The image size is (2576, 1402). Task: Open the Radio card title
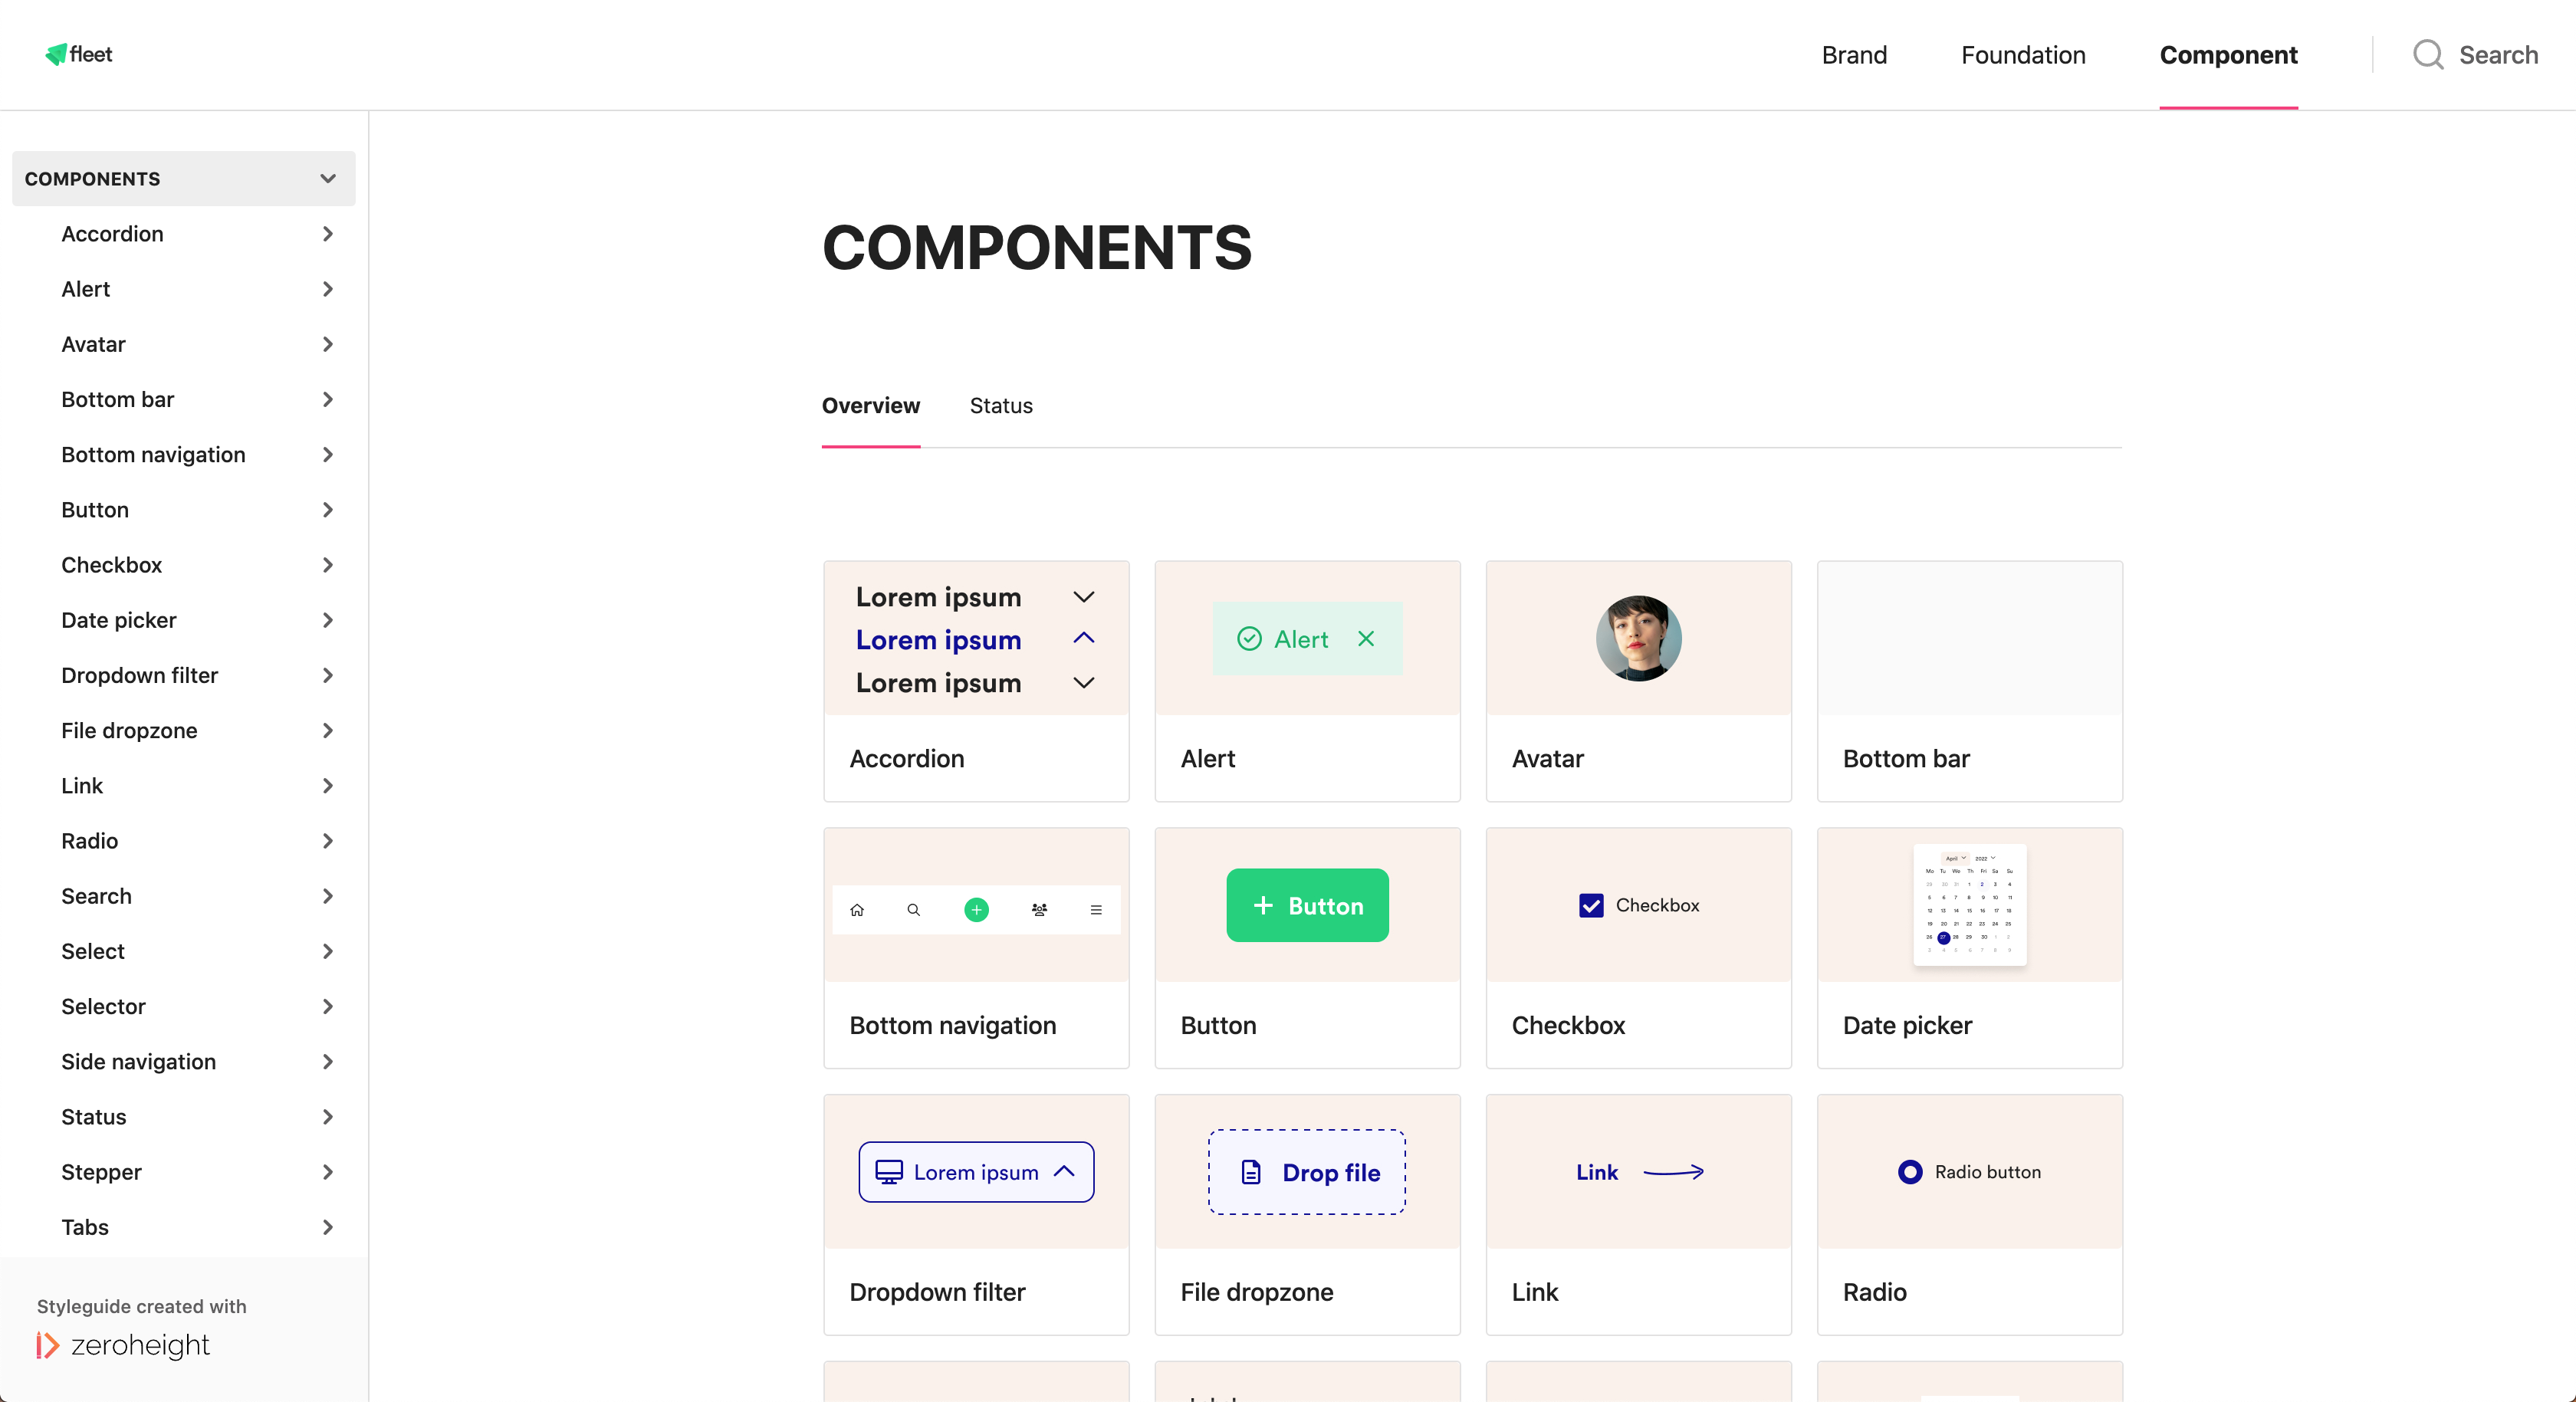coord(1874,1293)
